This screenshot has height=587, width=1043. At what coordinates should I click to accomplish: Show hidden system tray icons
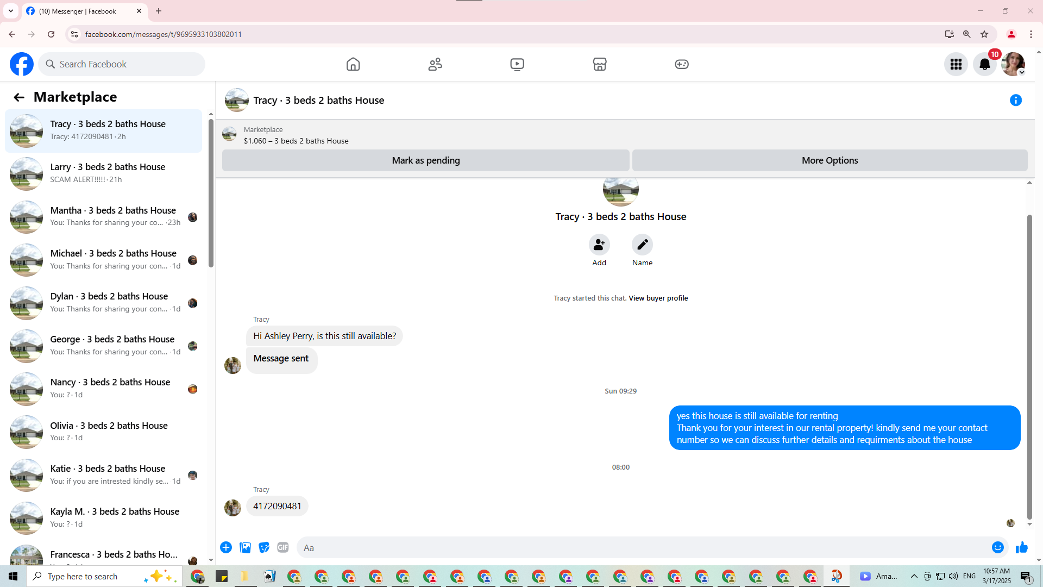pyautogui.click(x=914, y=576)
